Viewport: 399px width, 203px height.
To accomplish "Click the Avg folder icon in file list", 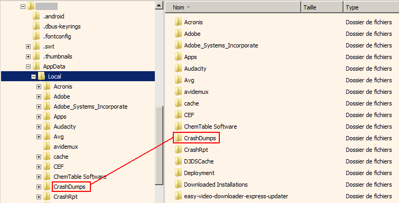I will pos(178,80).
